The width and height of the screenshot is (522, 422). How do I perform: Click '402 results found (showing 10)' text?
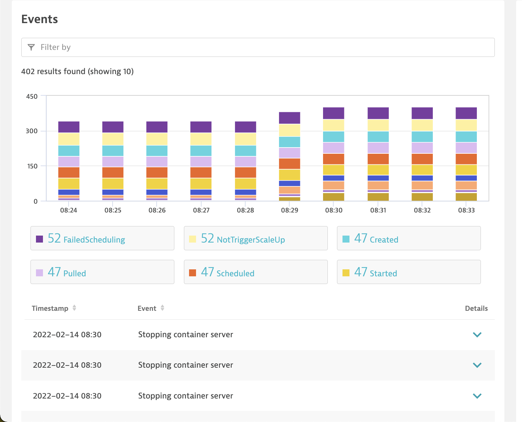[77, 71]
